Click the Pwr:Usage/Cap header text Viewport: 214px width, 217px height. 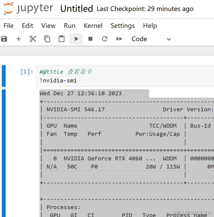point(158,134)
